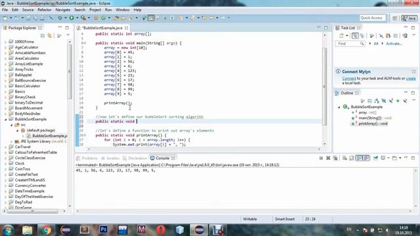Screen dimensions: 420x236
Task: Click the Open Perspective icon
Action: tap(395, 18)
